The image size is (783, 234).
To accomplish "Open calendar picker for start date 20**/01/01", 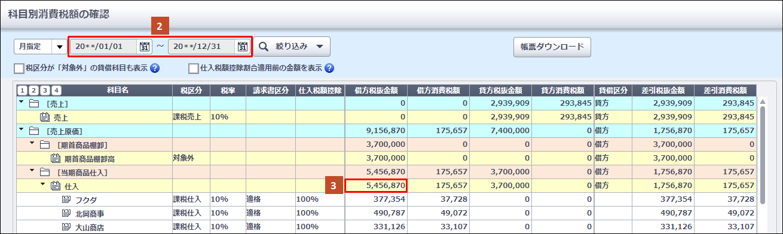I will (144, 47).
